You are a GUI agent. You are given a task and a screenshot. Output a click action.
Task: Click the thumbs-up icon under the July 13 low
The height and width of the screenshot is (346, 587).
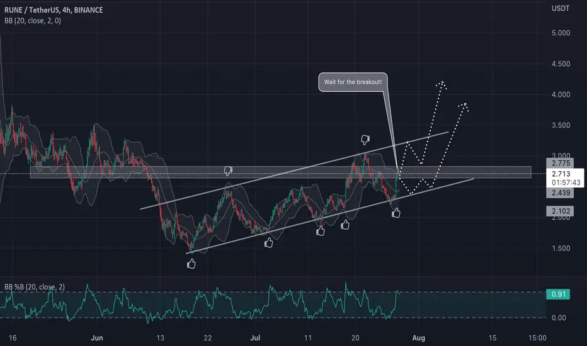point(320,231)
